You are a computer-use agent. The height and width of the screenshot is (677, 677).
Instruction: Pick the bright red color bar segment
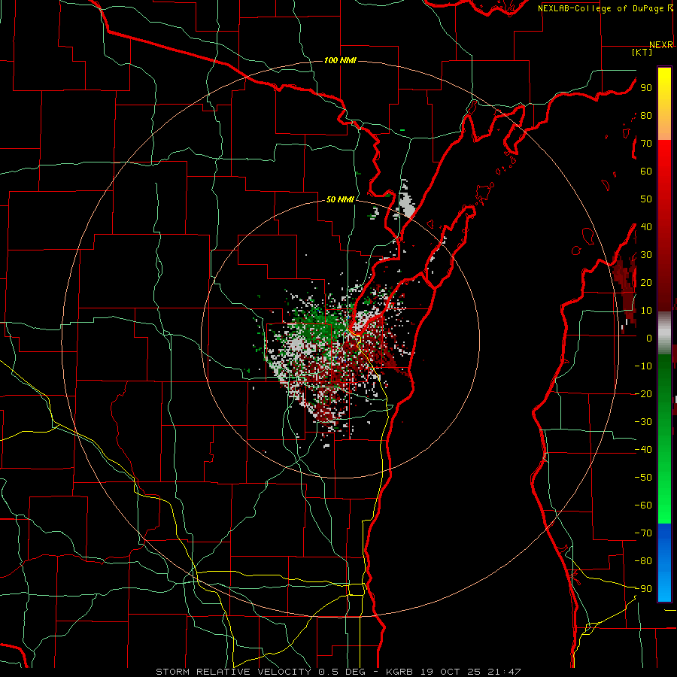tap(664, 158)
